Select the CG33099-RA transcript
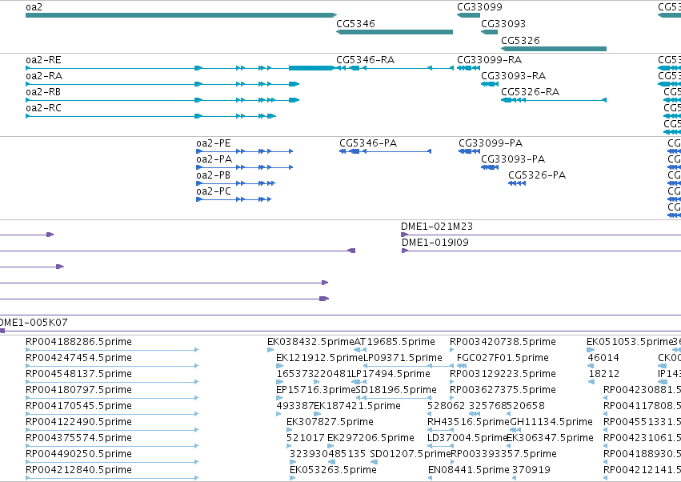681x482 pixels. 468,68
